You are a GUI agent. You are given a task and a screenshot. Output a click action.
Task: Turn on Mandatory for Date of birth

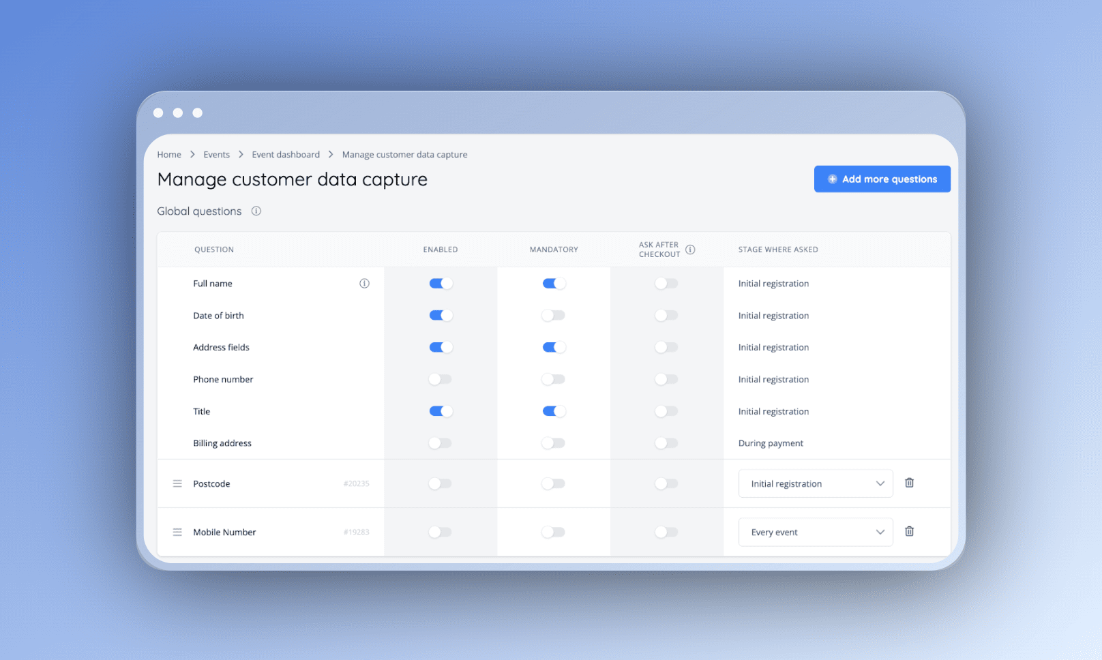(553, 316)
